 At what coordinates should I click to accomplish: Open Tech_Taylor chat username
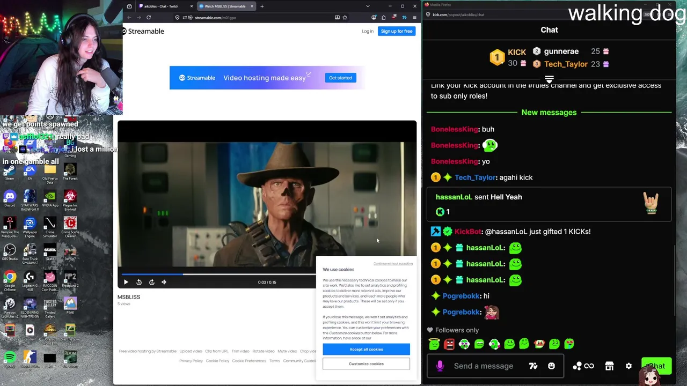(475, 177)
